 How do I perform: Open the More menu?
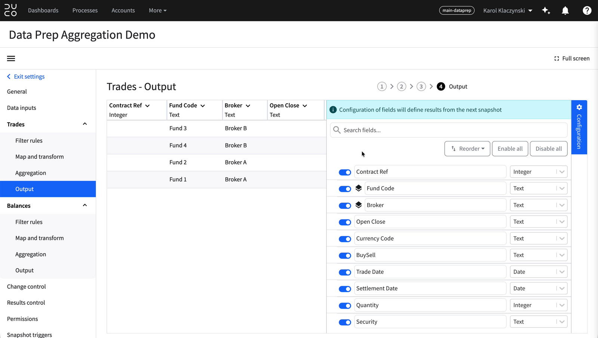click(x=158, y=10)
